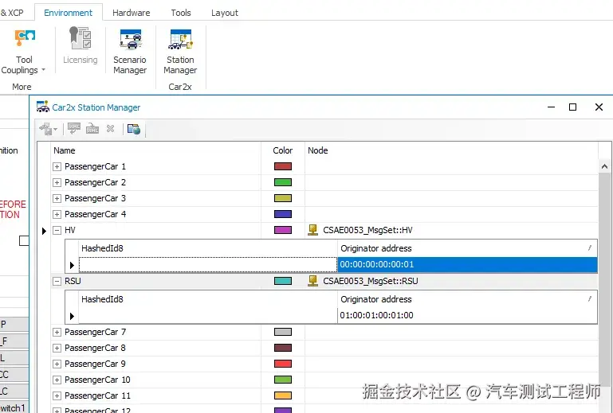Expand the PassengerCar 8 row
Viewport: 613px width, 413px height.
57,349
